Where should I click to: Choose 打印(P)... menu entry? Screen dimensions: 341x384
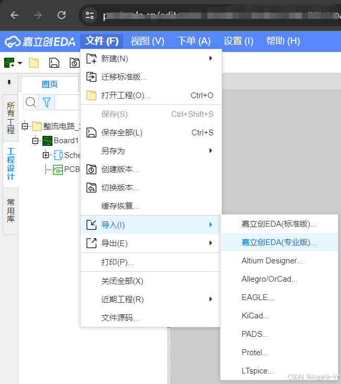[x=150, y=262]
